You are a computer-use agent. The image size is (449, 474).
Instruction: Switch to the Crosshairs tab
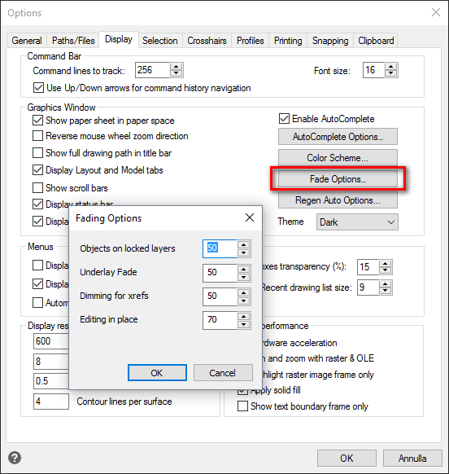pyautogui.click(x=207, y=41)
